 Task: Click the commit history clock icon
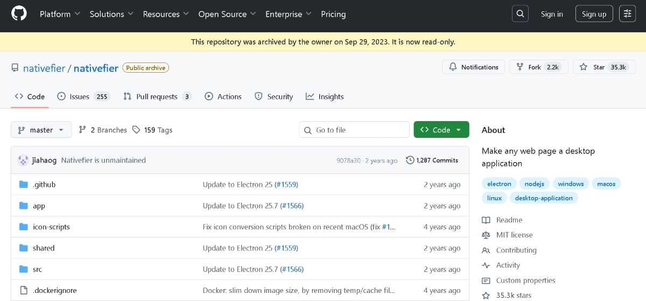(410, 160)
